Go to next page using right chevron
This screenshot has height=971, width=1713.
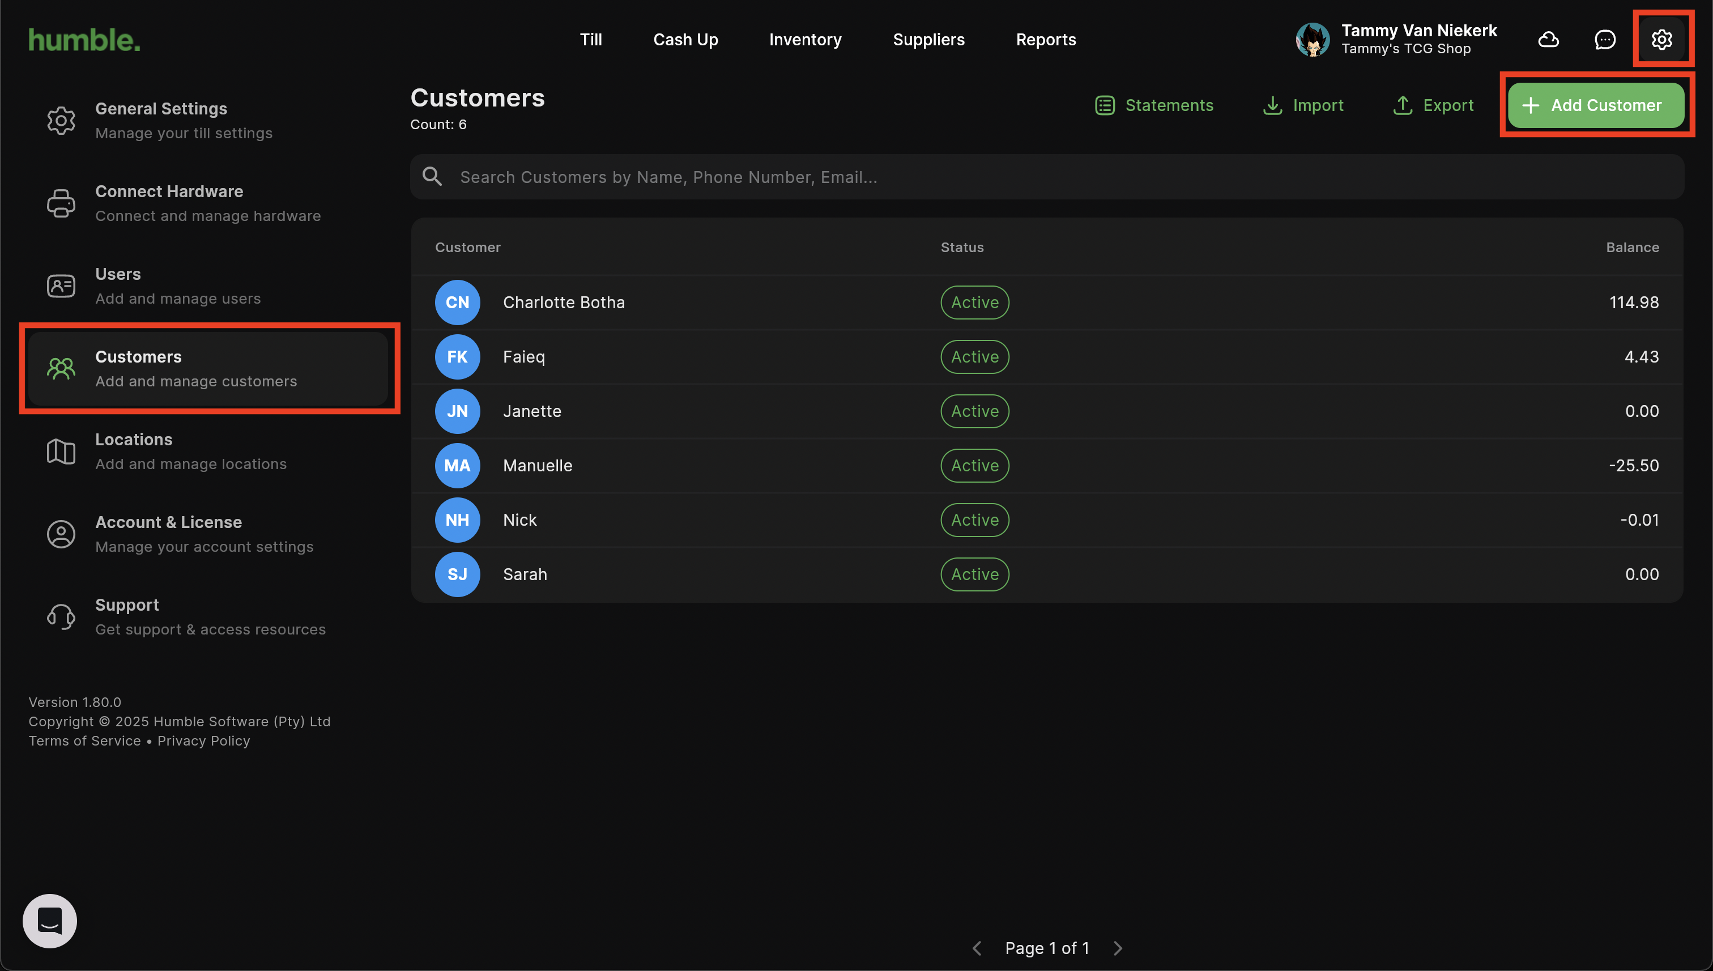click(1118, 948)
